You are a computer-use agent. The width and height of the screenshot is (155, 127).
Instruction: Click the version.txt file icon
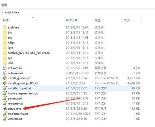pyautogui.click(x=5, y=118)
